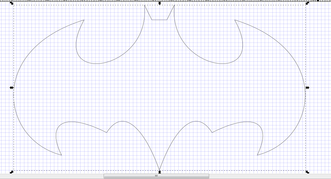Screen dimensions: 331x179
Task: Click the bottom-left corner scale handle
Action: (x=12, y=172)
